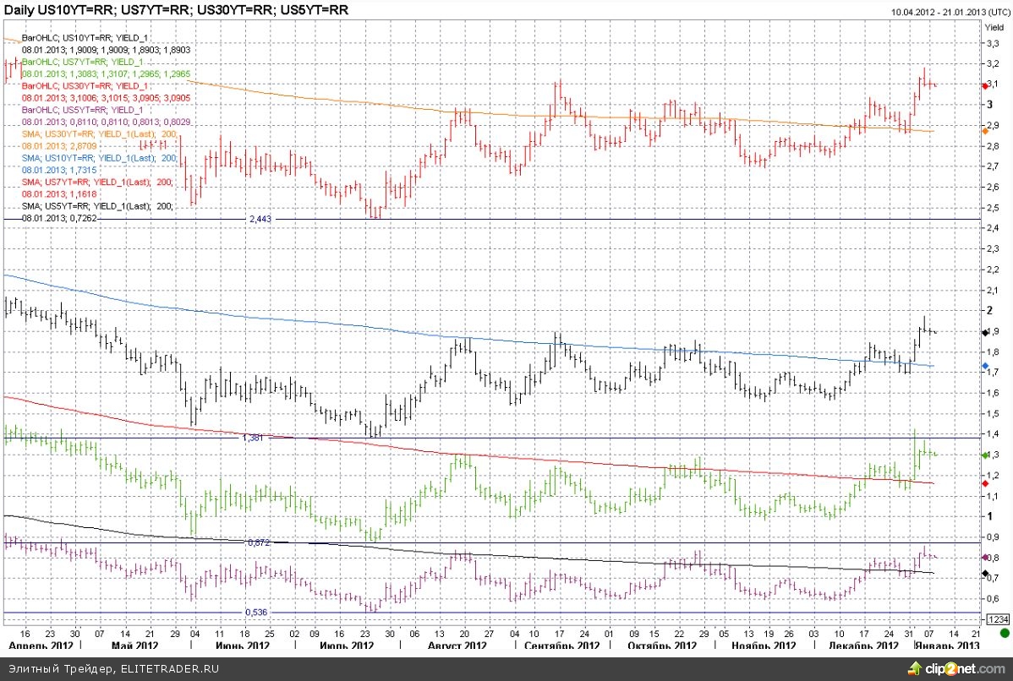Viewport: 1013px width, 681px height.
Task: Click the green US7YT price marker diamond
Action: pyautogui.click(x=985, y=455)
